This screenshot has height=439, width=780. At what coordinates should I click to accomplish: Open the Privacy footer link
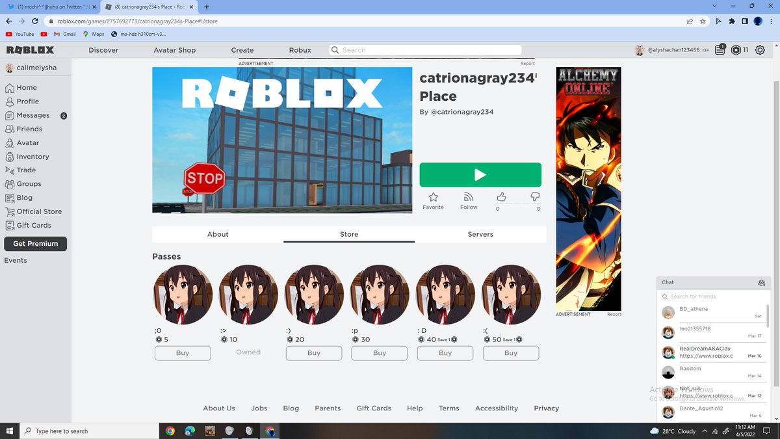click(547, 408)
